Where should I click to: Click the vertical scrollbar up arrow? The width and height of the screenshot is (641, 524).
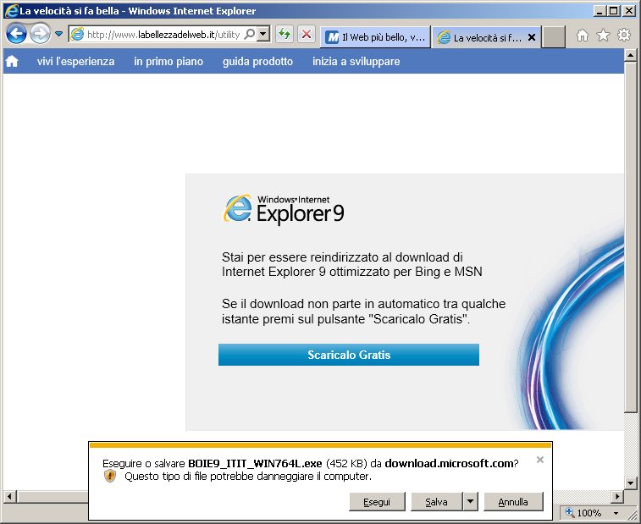pos(630,55)
